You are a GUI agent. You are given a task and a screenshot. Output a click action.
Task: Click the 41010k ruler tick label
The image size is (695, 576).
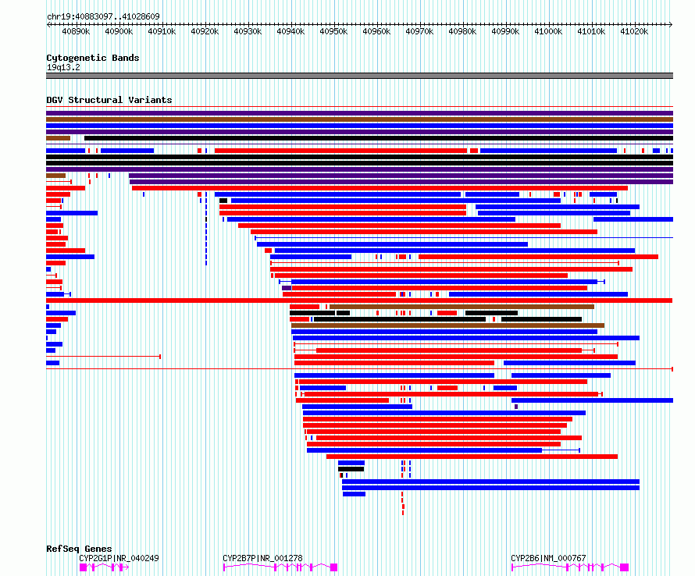[592, 31]
